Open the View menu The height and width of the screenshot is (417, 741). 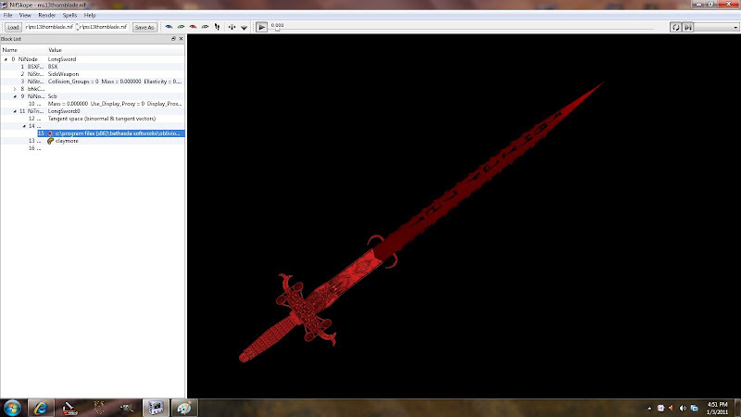(25, 15)
